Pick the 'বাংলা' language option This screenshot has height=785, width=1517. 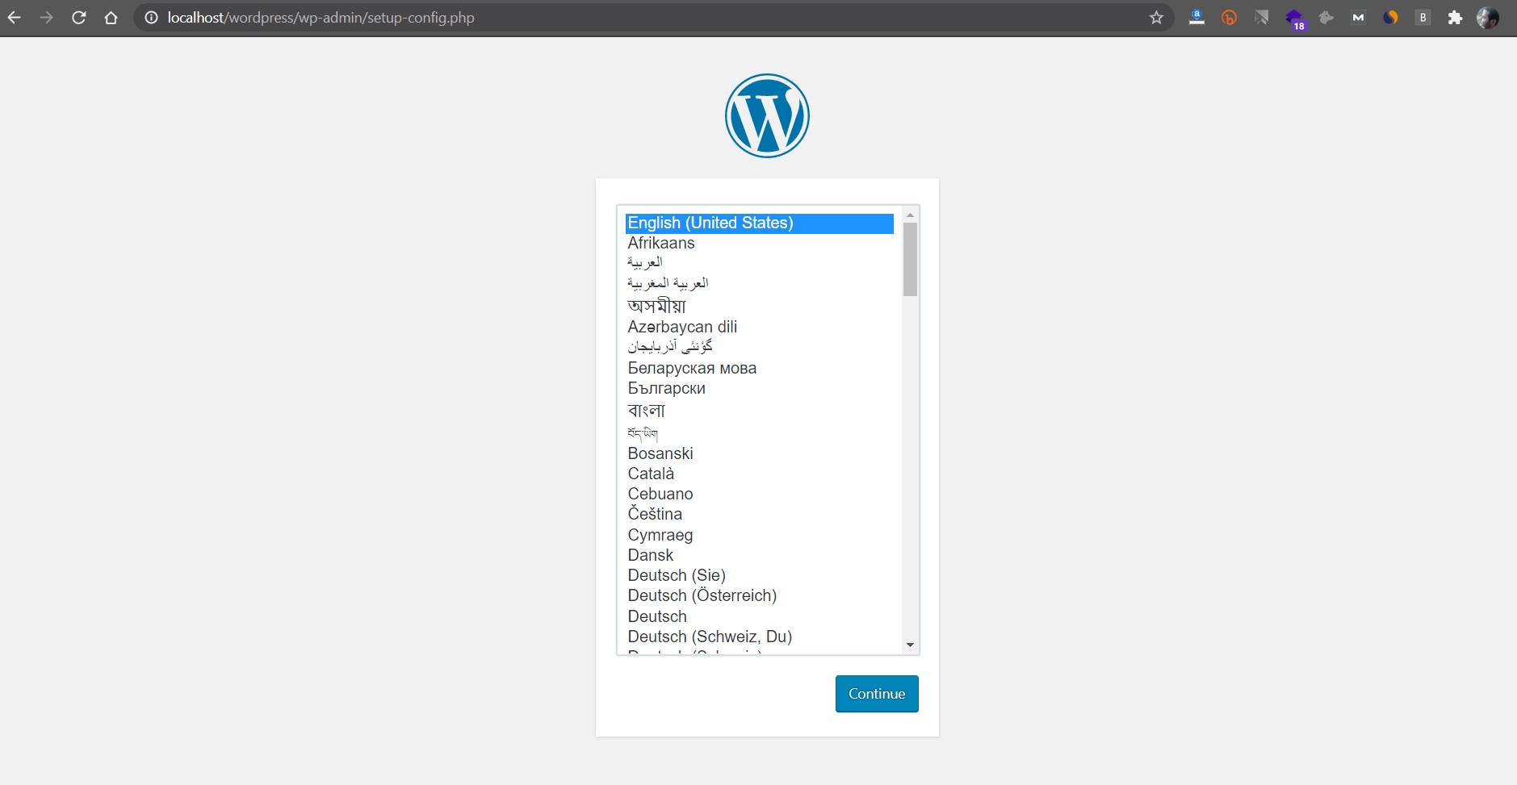pyautogui.click(x=760, y=411)
